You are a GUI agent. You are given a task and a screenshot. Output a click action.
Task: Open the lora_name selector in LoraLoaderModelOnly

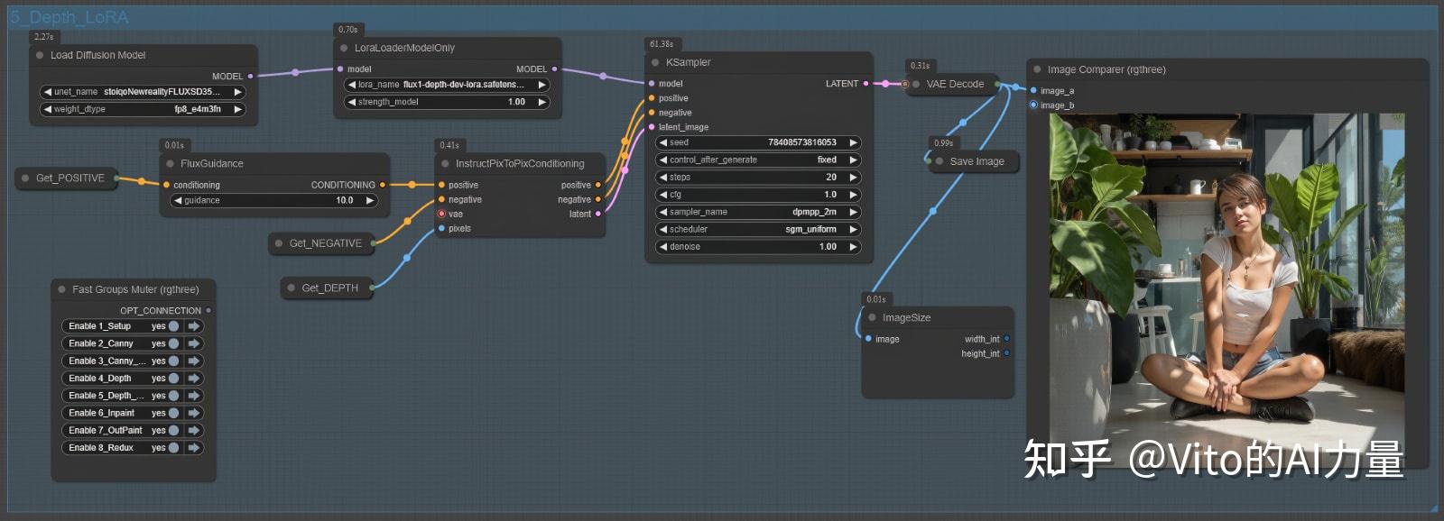click(x=446, y=85)
